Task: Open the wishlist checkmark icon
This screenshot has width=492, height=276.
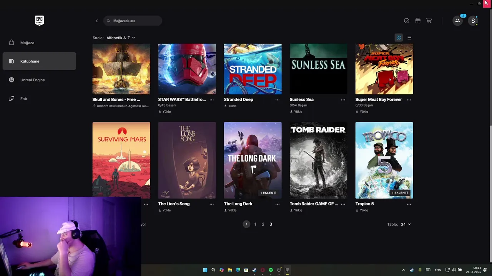Action: tap(407, 21)
